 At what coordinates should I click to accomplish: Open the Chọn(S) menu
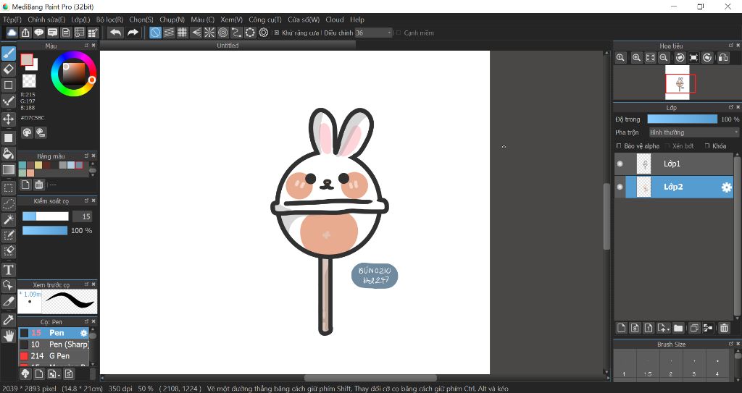(x=141, y=20)
